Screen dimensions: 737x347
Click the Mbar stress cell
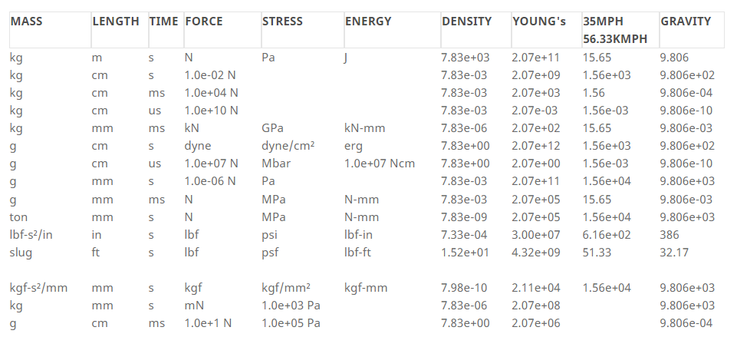tap(276, 164)
